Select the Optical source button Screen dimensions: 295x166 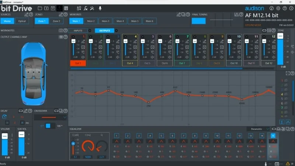coord(22,21)
